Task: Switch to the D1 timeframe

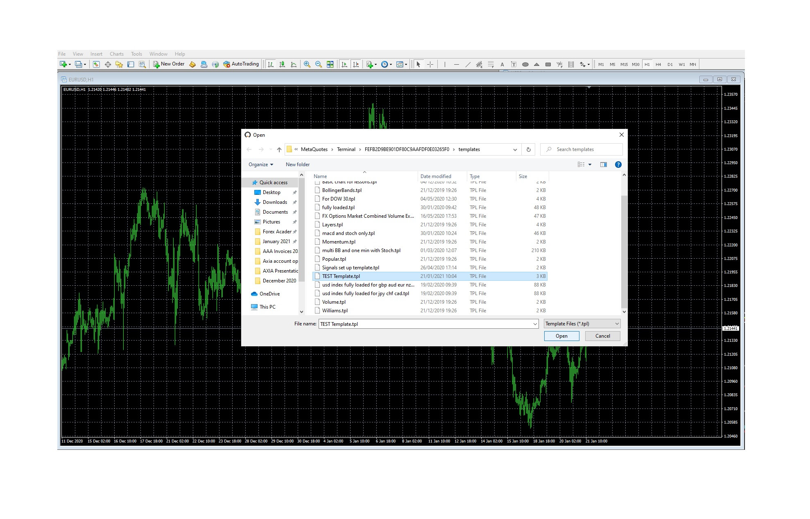Action: click(670, 64)
